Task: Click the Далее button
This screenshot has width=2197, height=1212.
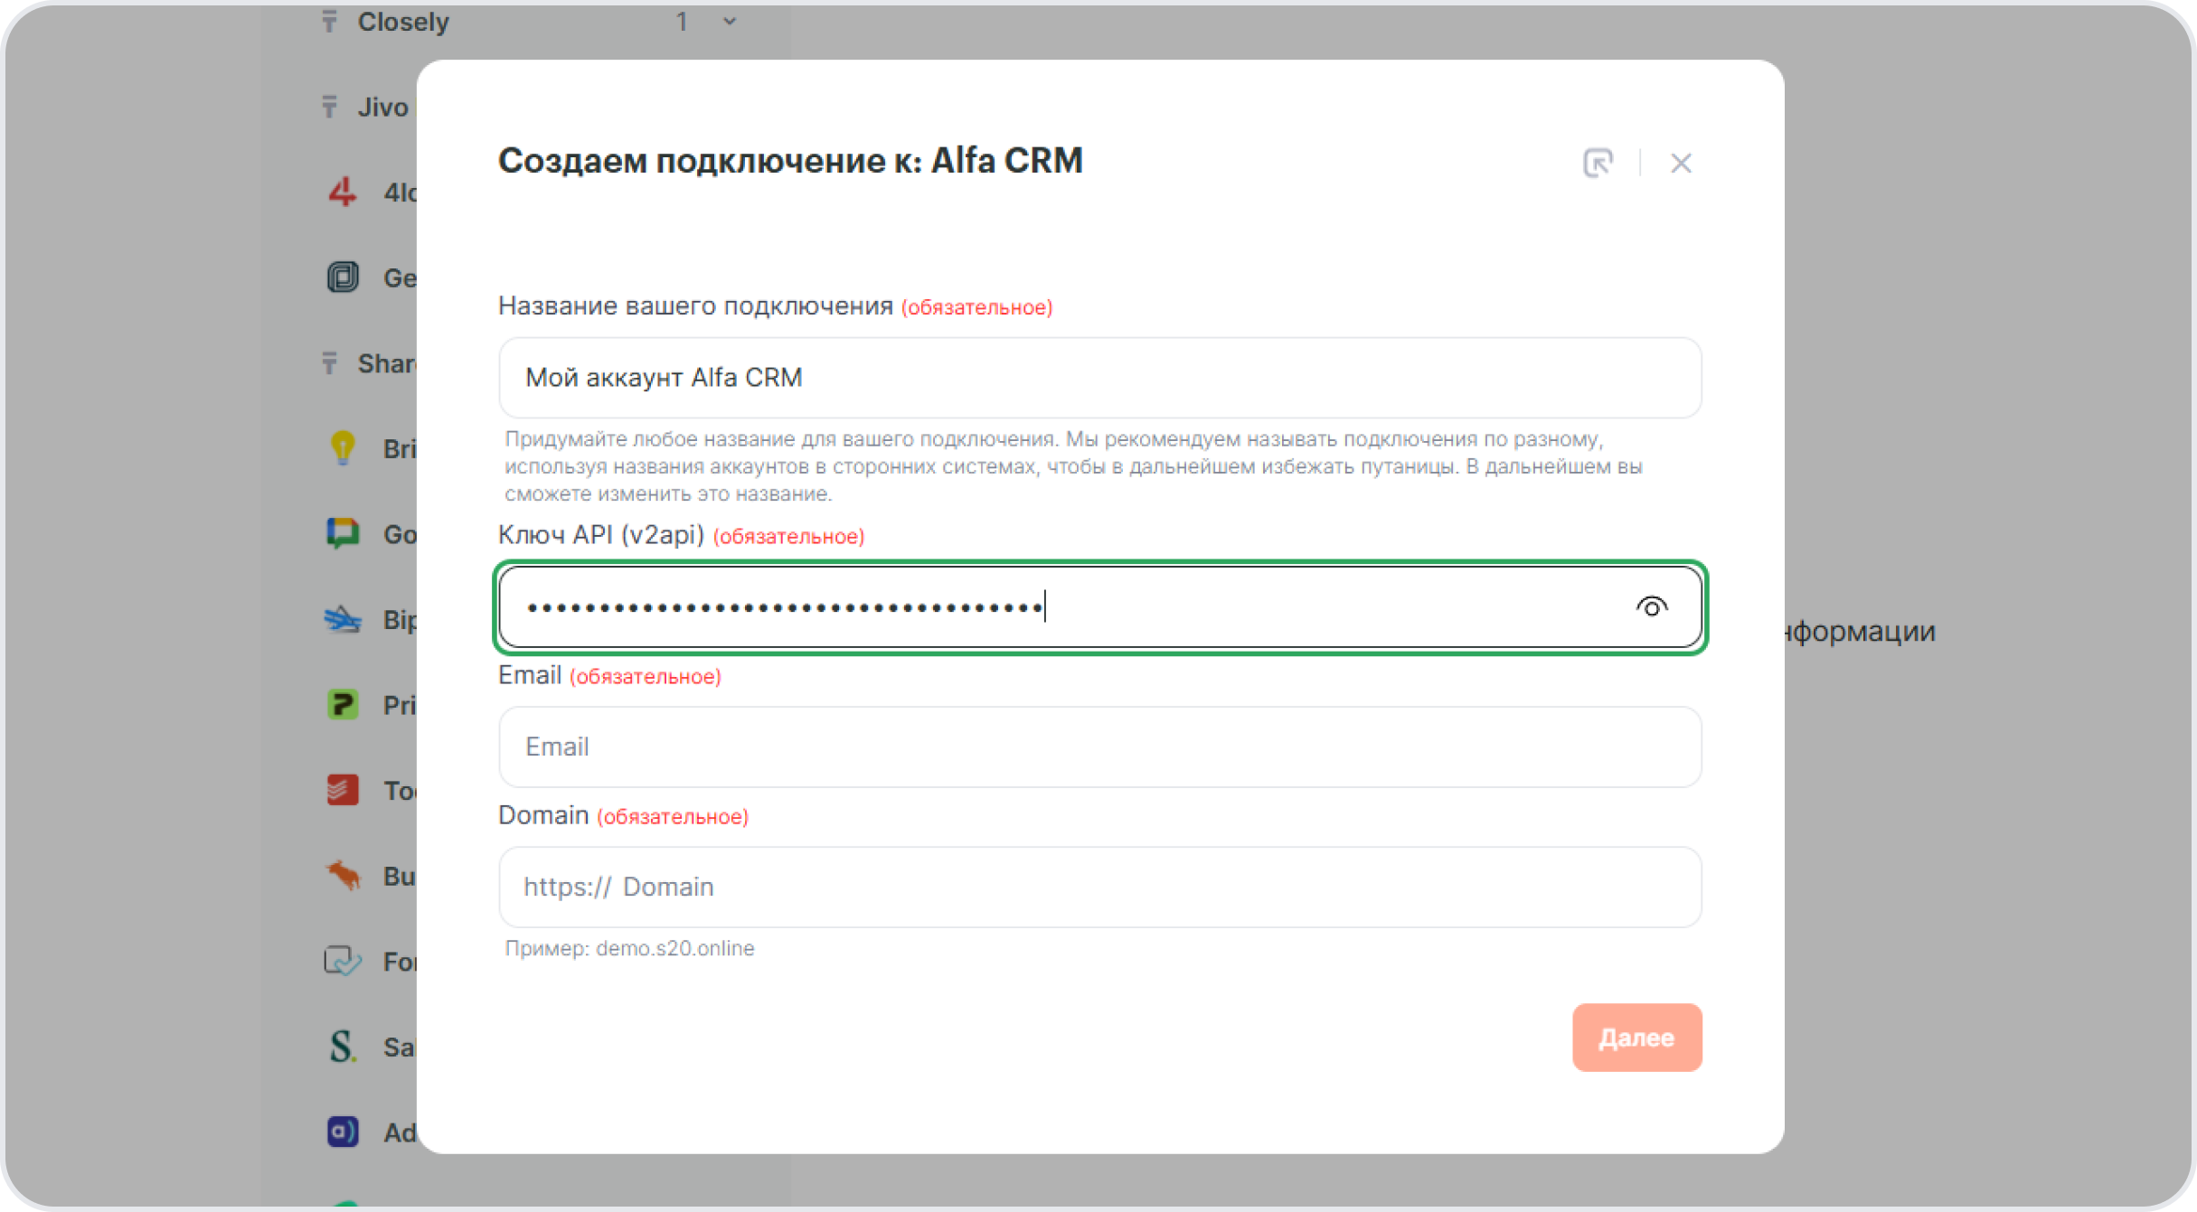Action: [1636, 1037]
